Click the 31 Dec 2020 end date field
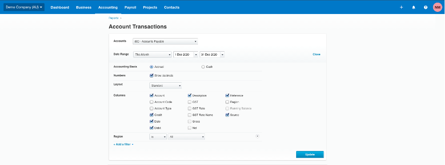The image size is (445, 165). point(210,54)
